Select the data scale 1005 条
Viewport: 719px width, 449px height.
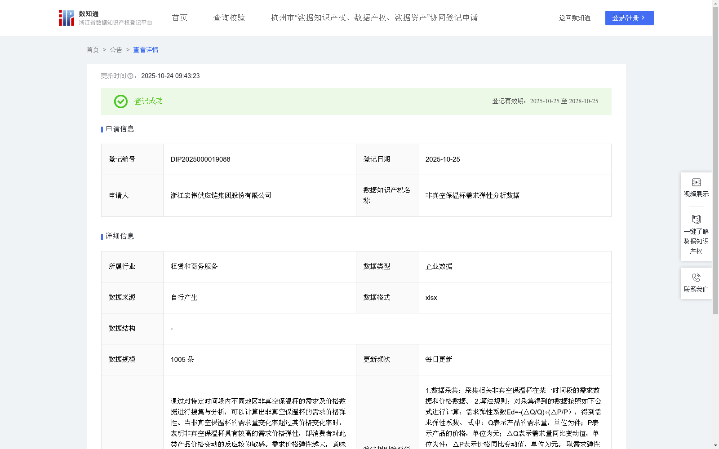click(x=182, y=360)
